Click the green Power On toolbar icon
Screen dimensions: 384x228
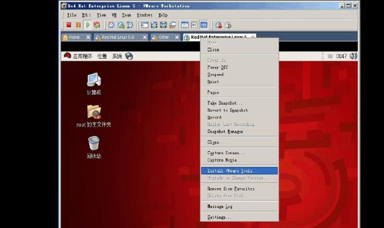click(88, 25)
